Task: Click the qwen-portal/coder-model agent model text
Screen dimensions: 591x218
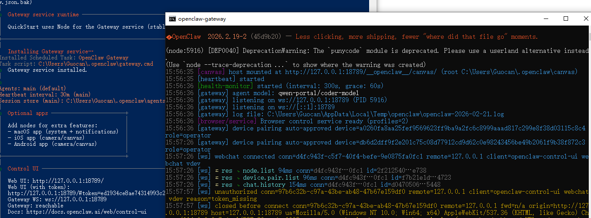Action: pos(315,93)
